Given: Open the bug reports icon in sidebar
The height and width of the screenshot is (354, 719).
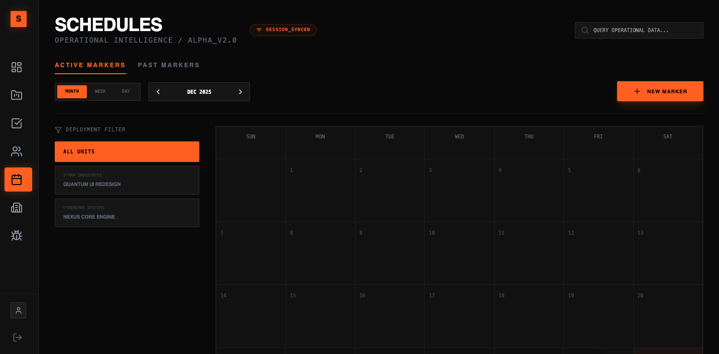Looking at the screenshot, I should pos(17,235).
